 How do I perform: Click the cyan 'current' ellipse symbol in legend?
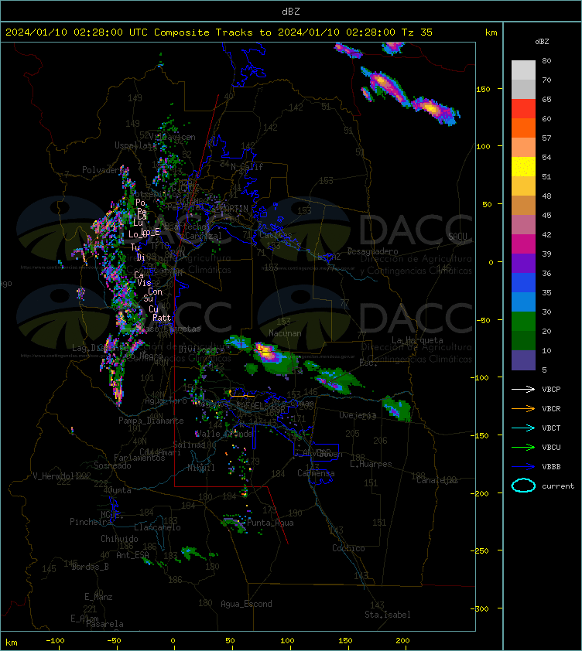pos(523,486)
